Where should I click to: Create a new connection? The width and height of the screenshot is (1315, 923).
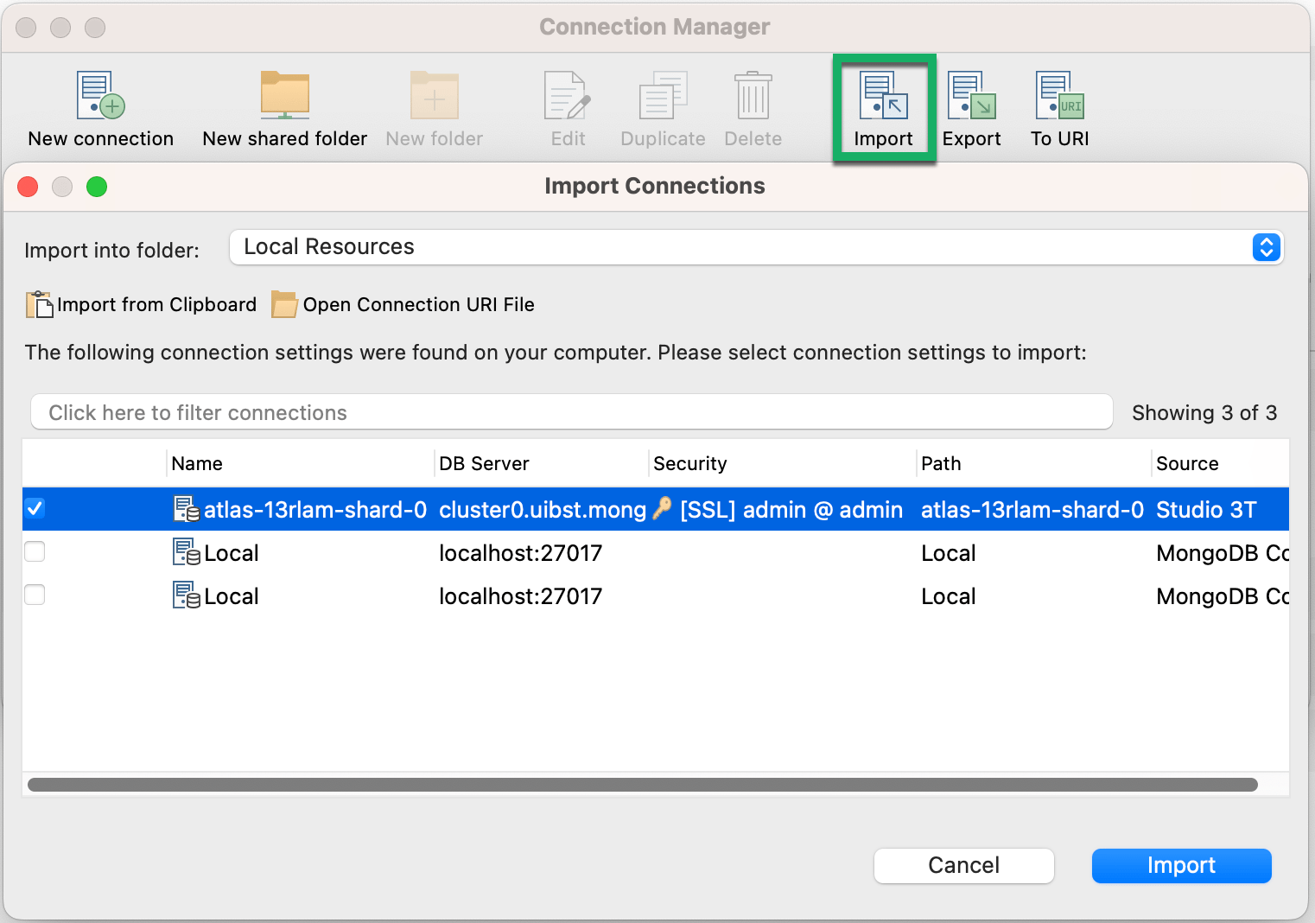coord(99,104)
